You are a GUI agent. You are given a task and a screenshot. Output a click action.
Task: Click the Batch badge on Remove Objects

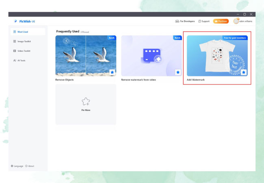point(112,38)
